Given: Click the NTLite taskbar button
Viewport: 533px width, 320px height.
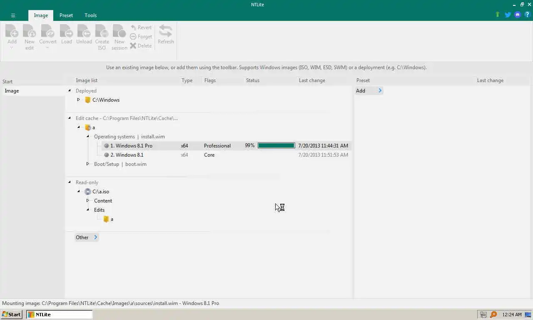Looking at the screenshot, I should [x=59, y=315].
